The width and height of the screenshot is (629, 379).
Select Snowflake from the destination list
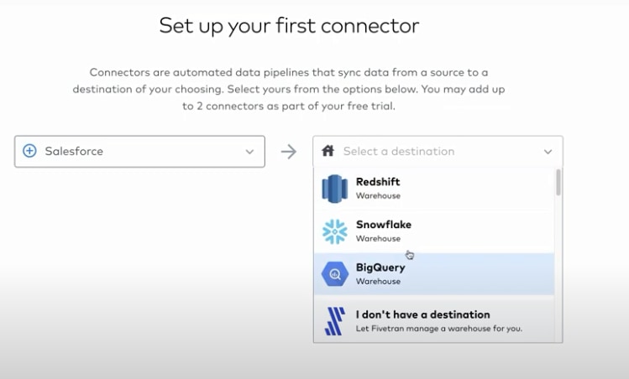tap(434, 231)
